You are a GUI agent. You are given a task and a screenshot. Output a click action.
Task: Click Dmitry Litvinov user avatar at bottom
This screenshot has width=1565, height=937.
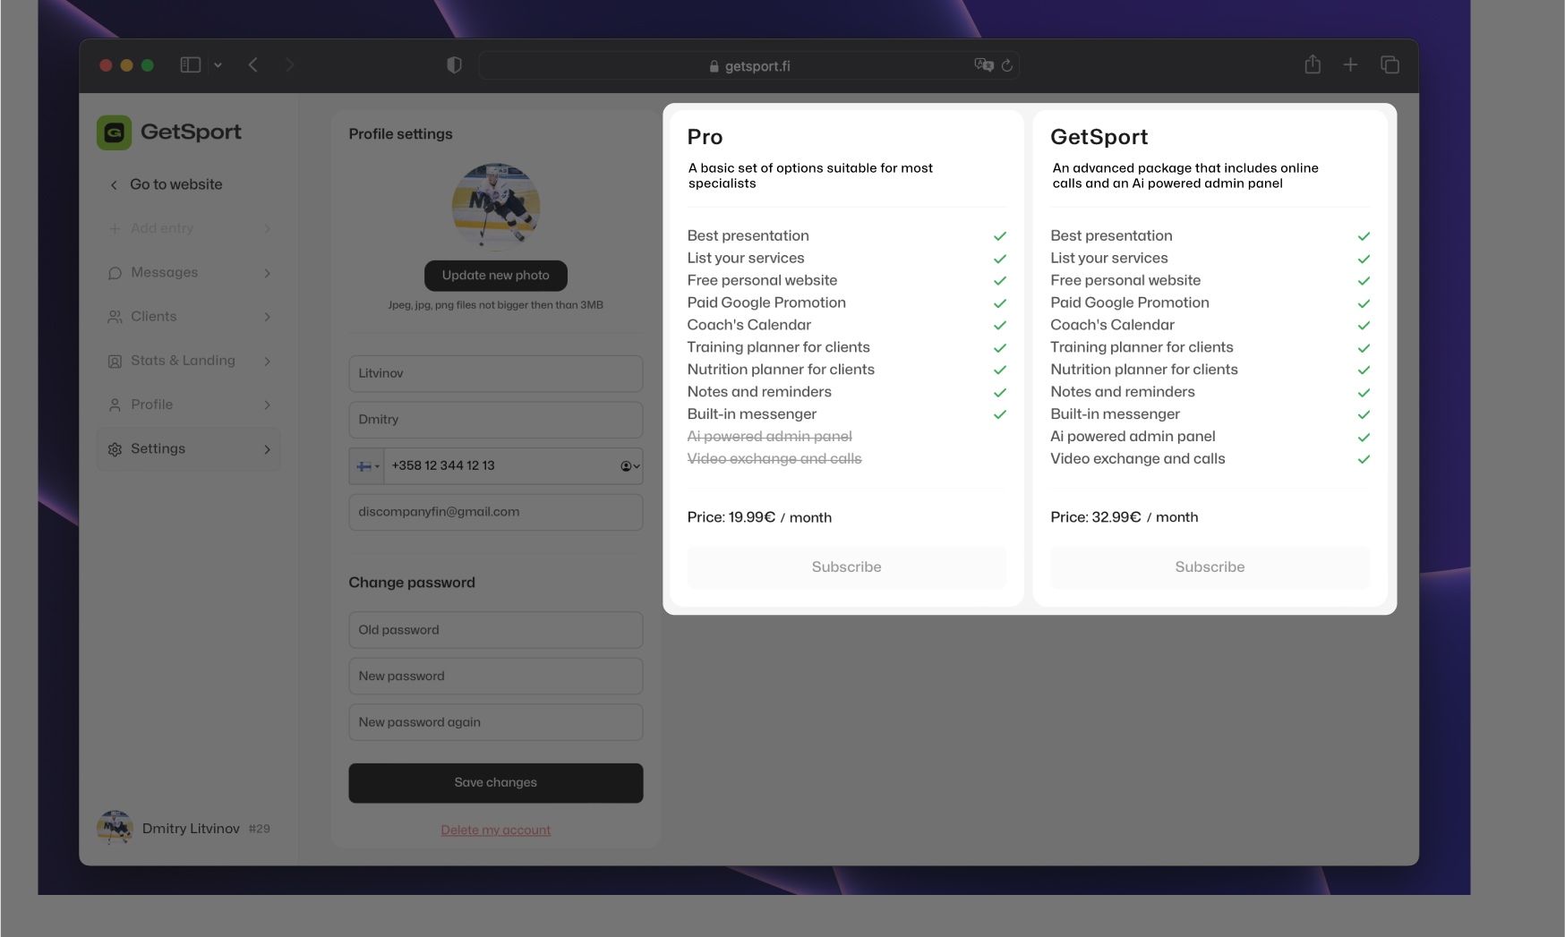tap(115, 828)
